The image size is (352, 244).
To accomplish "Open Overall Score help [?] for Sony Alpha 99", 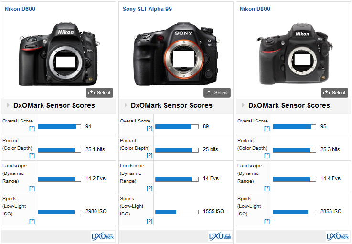I will [x=149, y=128].
